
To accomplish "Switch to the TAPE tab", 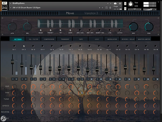I will tap(80, 39).
